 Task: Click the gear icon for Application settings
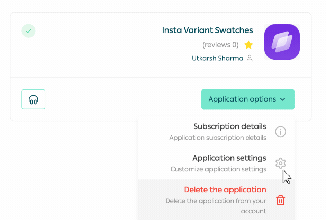(x=280, y=163)
